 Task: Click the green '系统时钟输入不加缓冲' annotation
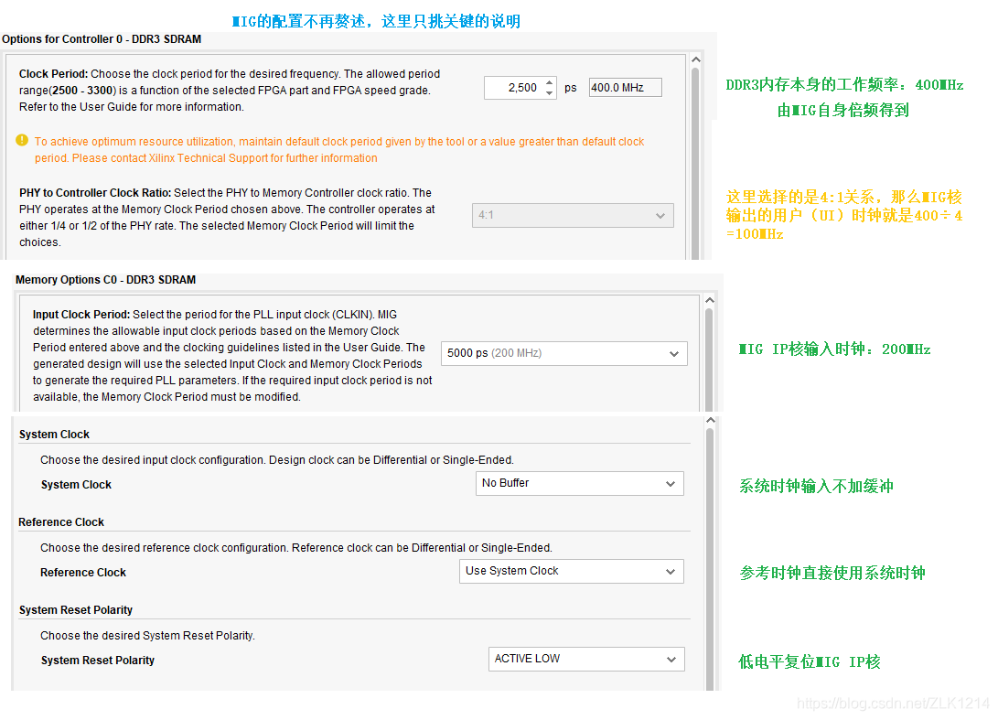817,487
